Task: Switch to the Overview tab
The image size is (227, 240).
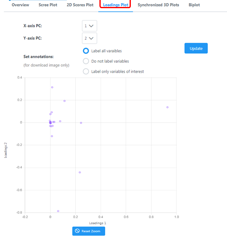Action: click(20, 5)
